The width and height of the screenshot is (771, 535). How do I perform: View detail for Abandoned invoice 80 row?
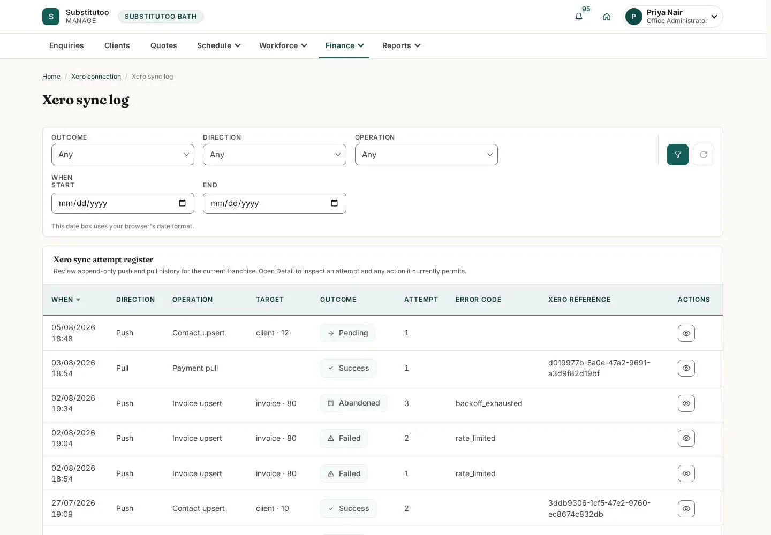(x=686, y=403)
